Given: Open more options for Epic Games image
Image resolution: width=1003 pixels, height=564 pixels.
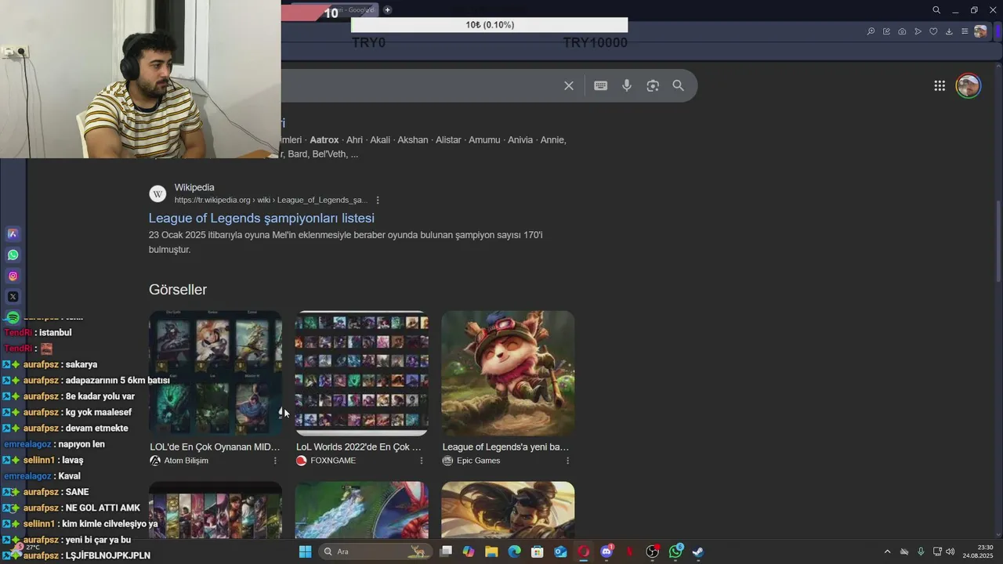Looking at the screenshot, I should 567,461.
